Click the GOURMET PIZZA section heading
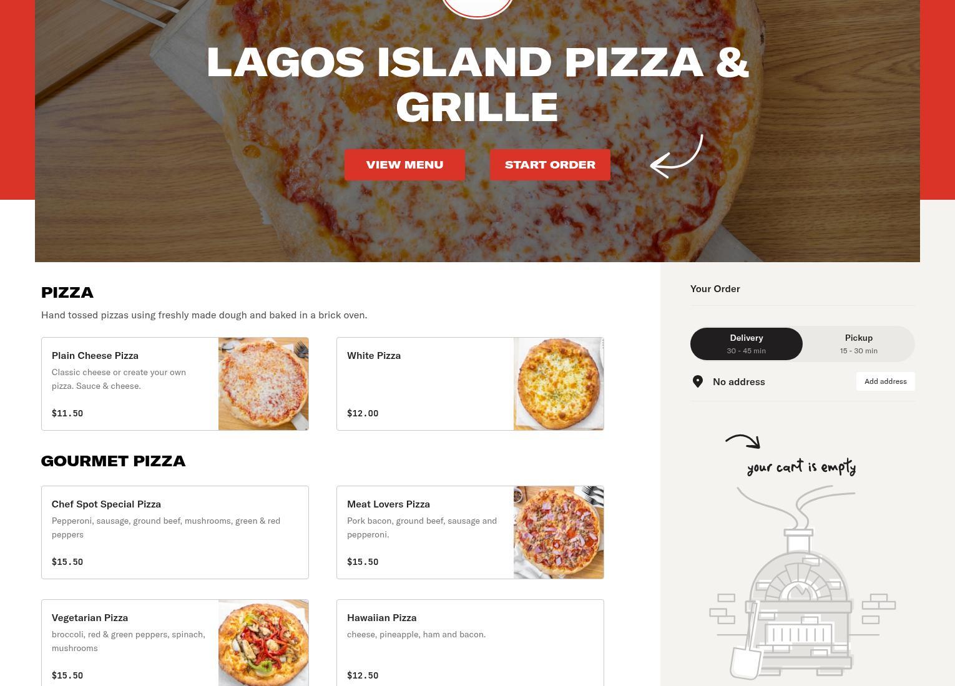The image size is (955, 686). click(x=113, y=461)
